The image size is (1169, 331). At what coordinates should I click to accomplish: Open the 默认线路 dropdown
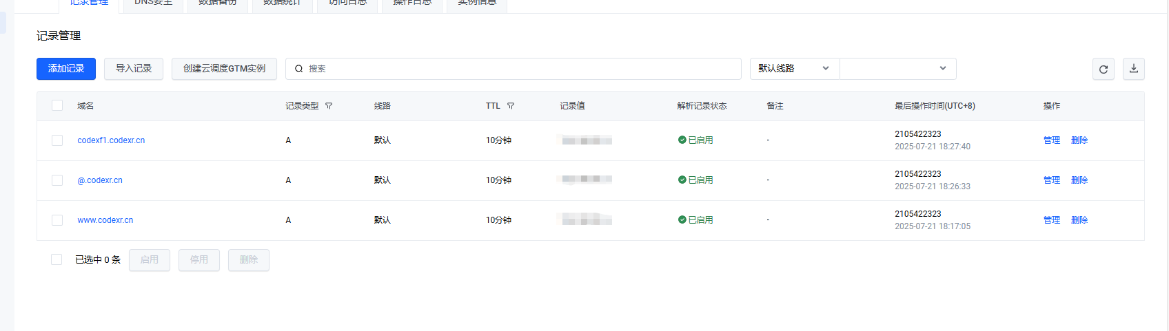795,69
